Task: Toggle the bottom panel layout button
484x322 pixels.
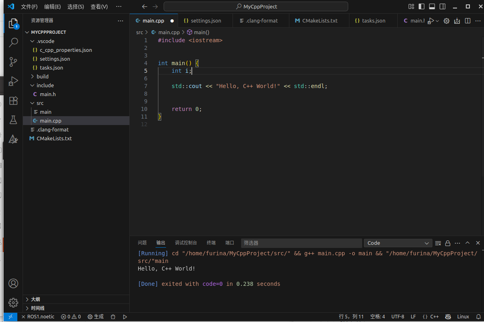Action: coord(432,6)
